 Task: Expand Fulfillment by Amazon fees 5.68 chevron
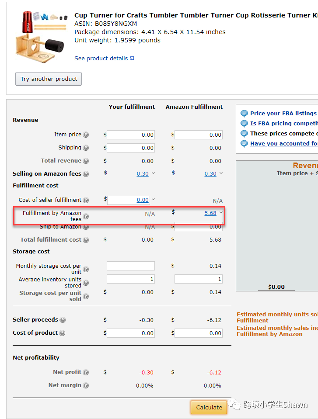click(x=221, y=212)
